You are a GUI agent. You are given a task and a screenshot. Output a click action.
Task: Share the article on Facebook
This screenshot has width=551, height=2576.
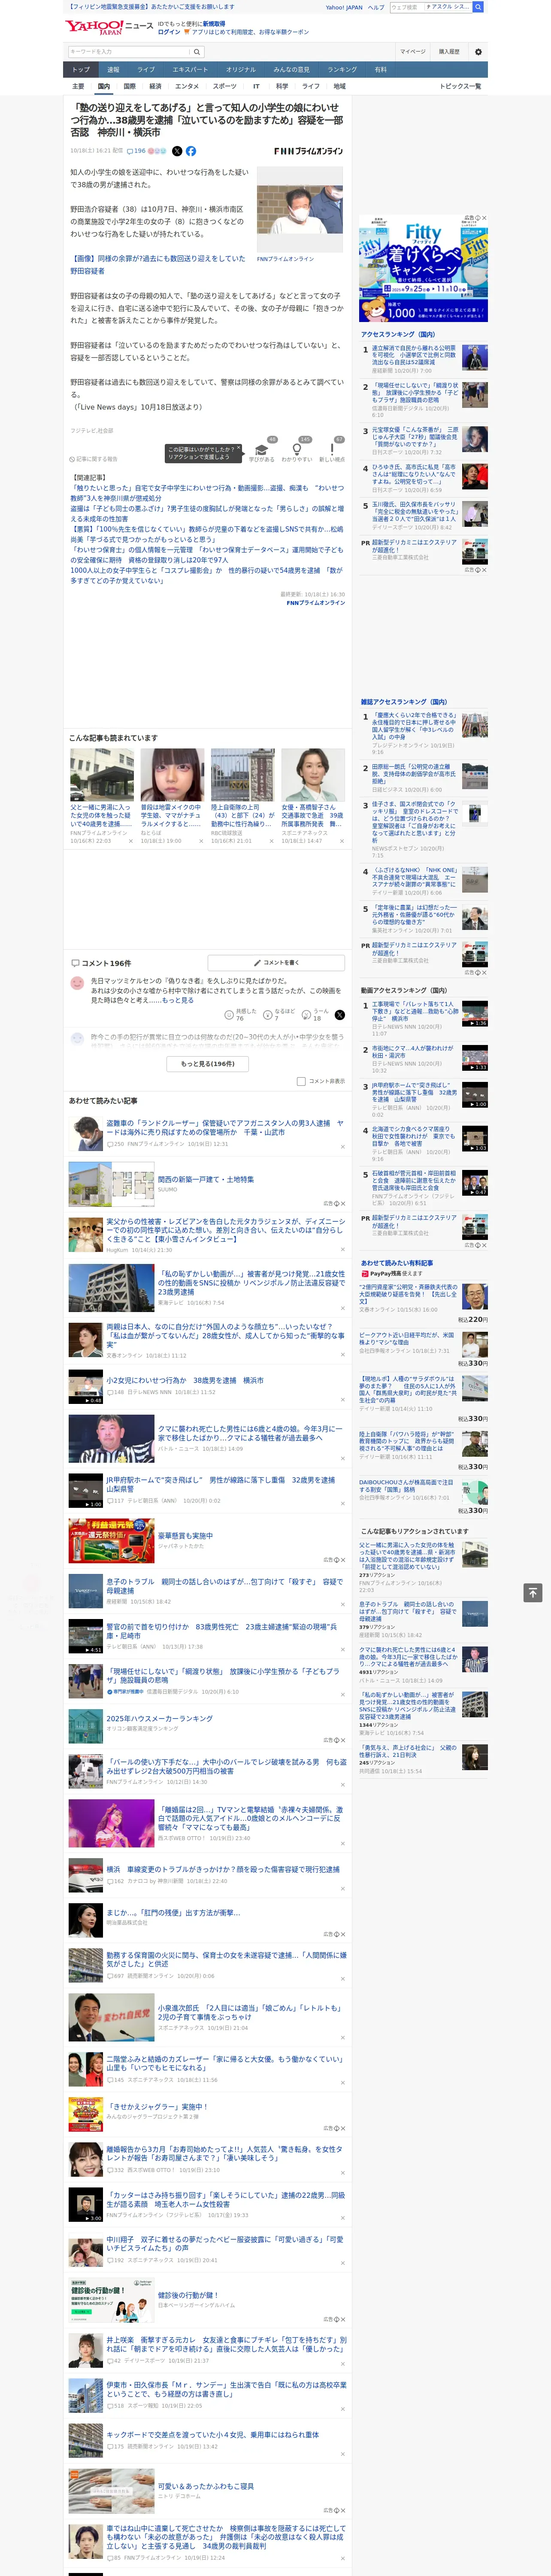pyautogui.click(x=191, y=151)
